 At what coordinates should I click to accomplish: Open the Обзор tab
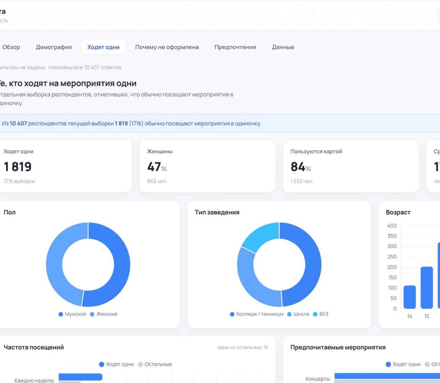[x=11, y=47]
